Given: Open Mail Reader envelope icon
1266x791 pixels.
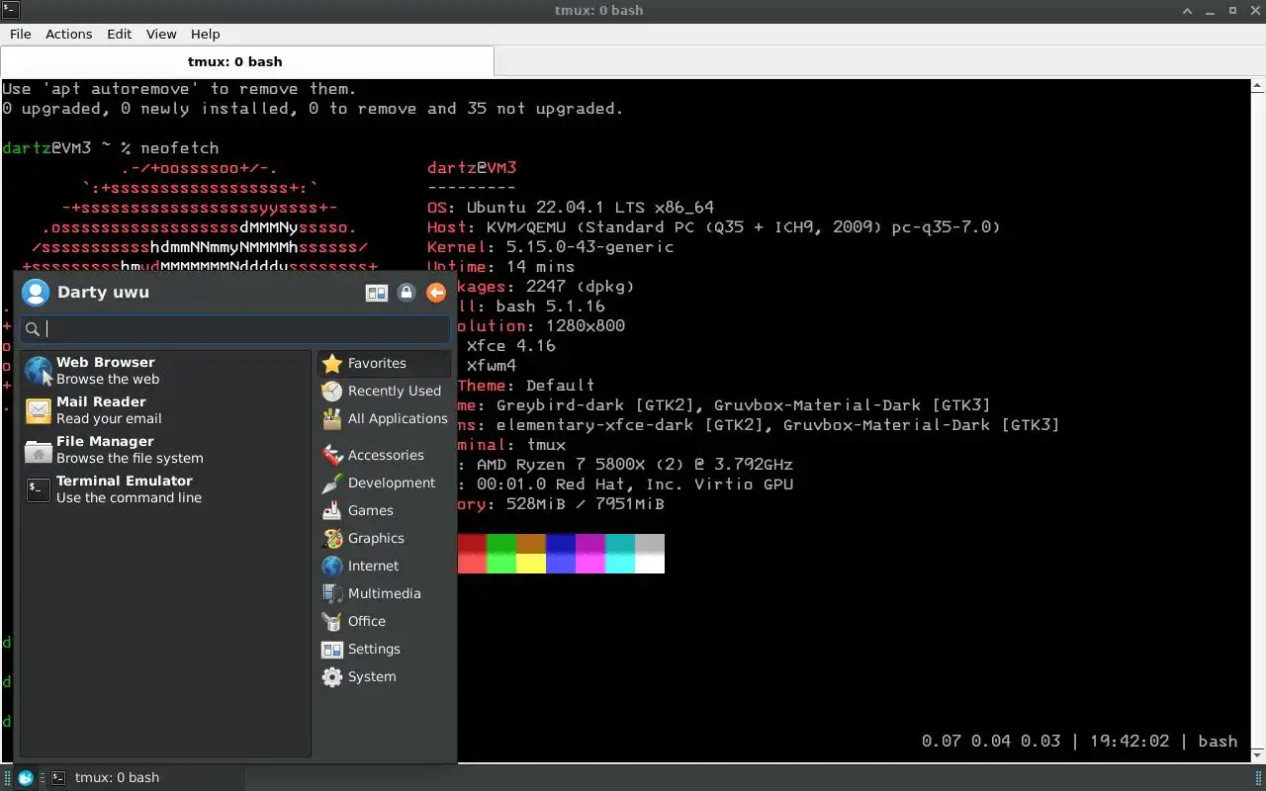Looking at the screenshot, I should (x=39, y=410).
